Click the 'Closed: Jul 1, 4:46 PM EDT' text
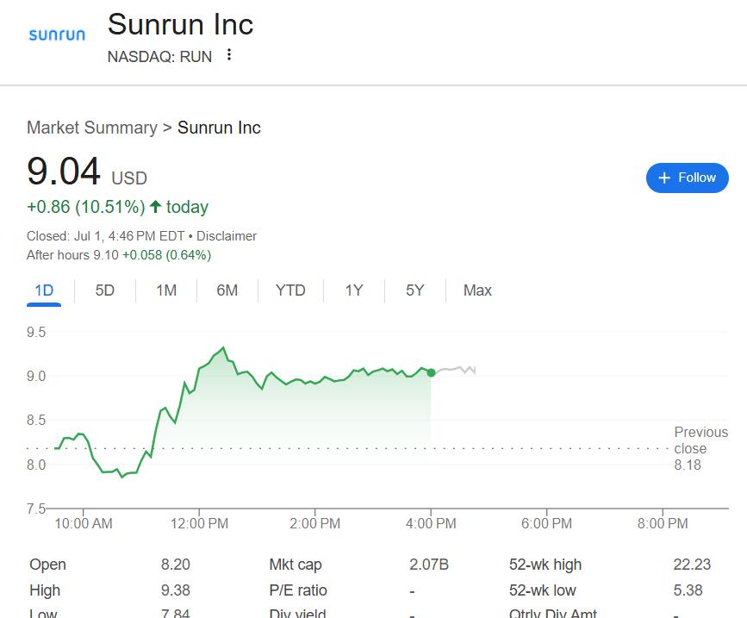This screenshot has width=747, height=618. point(105,236)
